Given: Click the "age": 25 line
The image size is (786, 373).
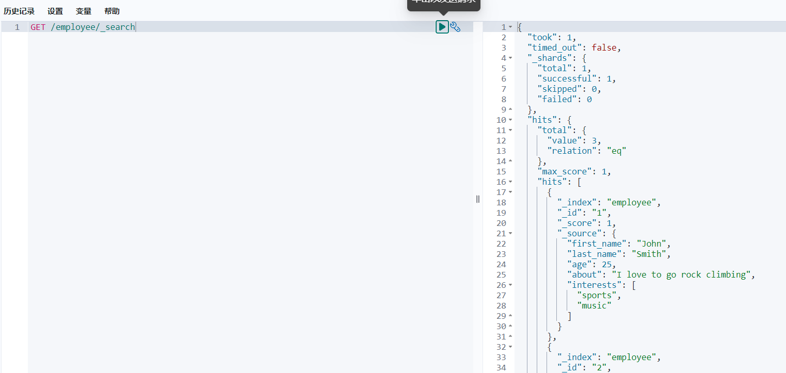Looking at the screenshot, I should pyautogui.click(x=591, y=264).
